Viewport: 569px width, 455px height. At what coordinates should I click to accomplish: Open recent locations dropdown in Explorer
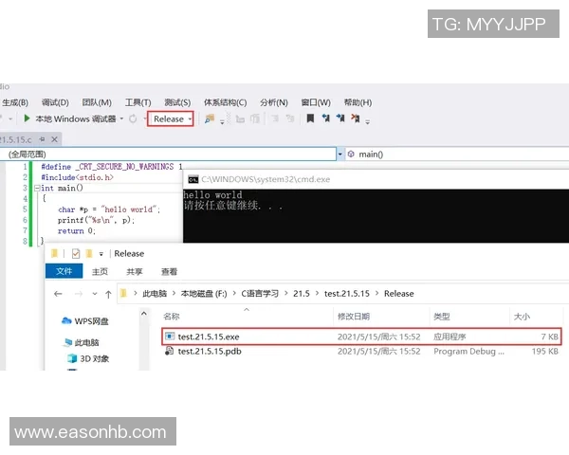tap(95, 294)
